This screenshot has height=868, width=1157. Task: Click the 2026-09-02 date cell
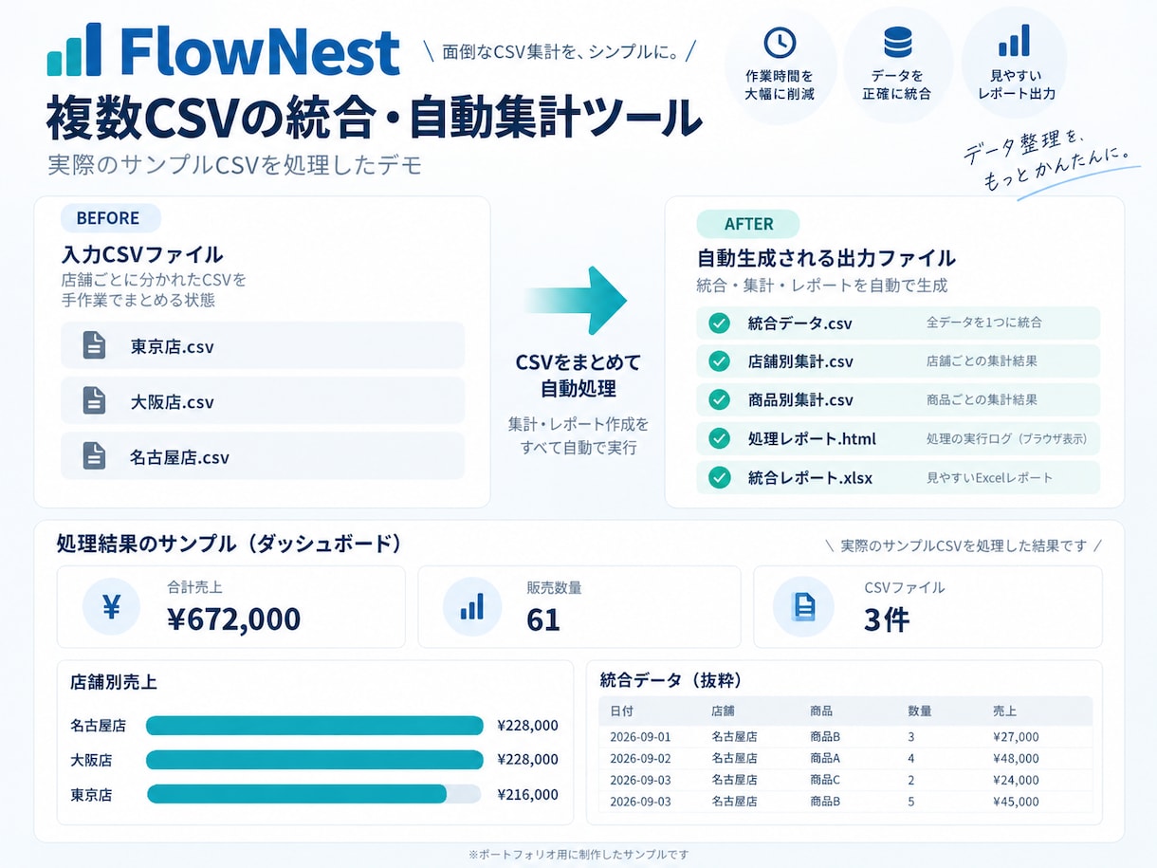coord(640,758)
